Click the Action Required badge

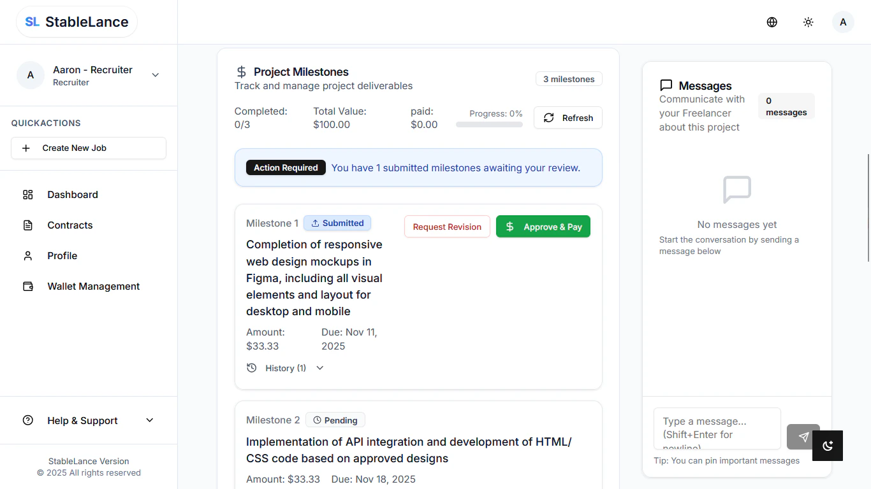tap(286, 167)
